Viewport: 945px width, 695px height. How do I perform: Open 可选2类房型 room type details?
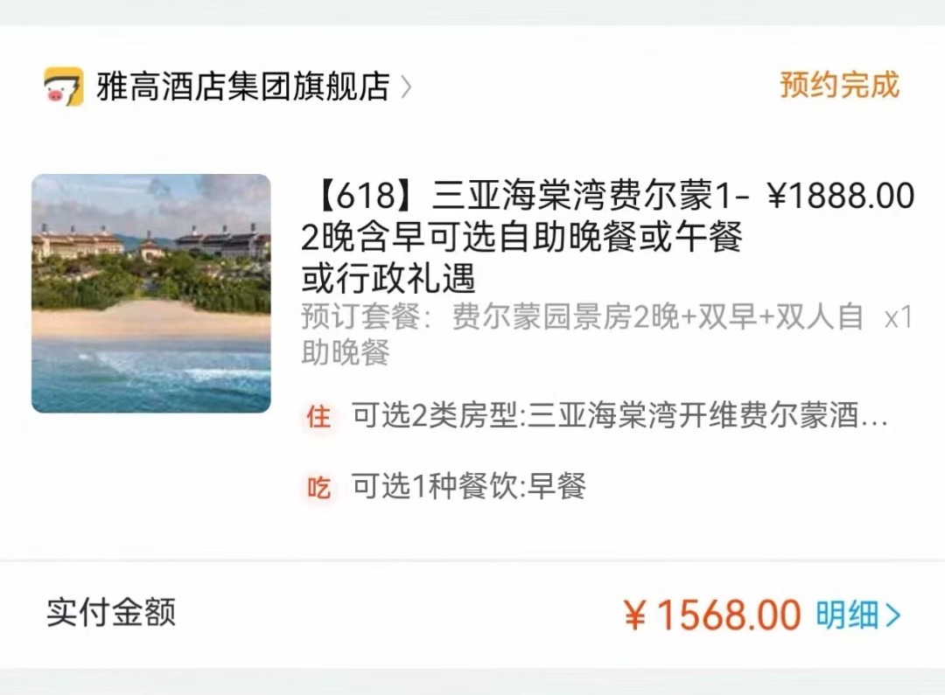pos(620,415)
